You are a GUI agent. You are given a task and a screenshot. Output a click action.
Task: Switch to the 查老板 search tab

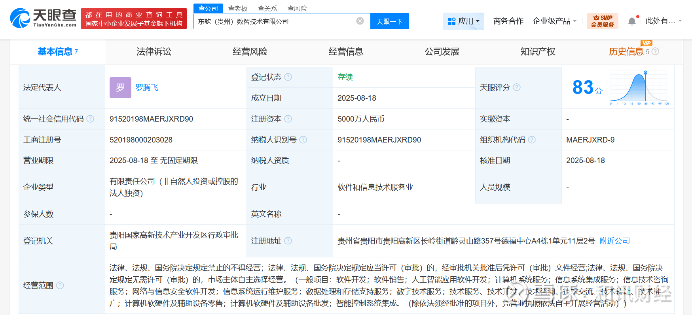pos(238,8)
